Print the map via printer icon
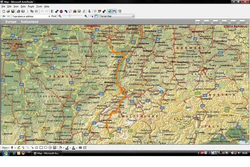 18,11
